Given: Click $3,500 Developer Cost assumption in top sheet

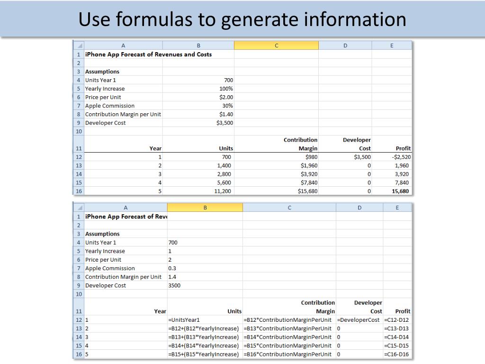Looking at the screenshot, I should (x=225, y=123).
